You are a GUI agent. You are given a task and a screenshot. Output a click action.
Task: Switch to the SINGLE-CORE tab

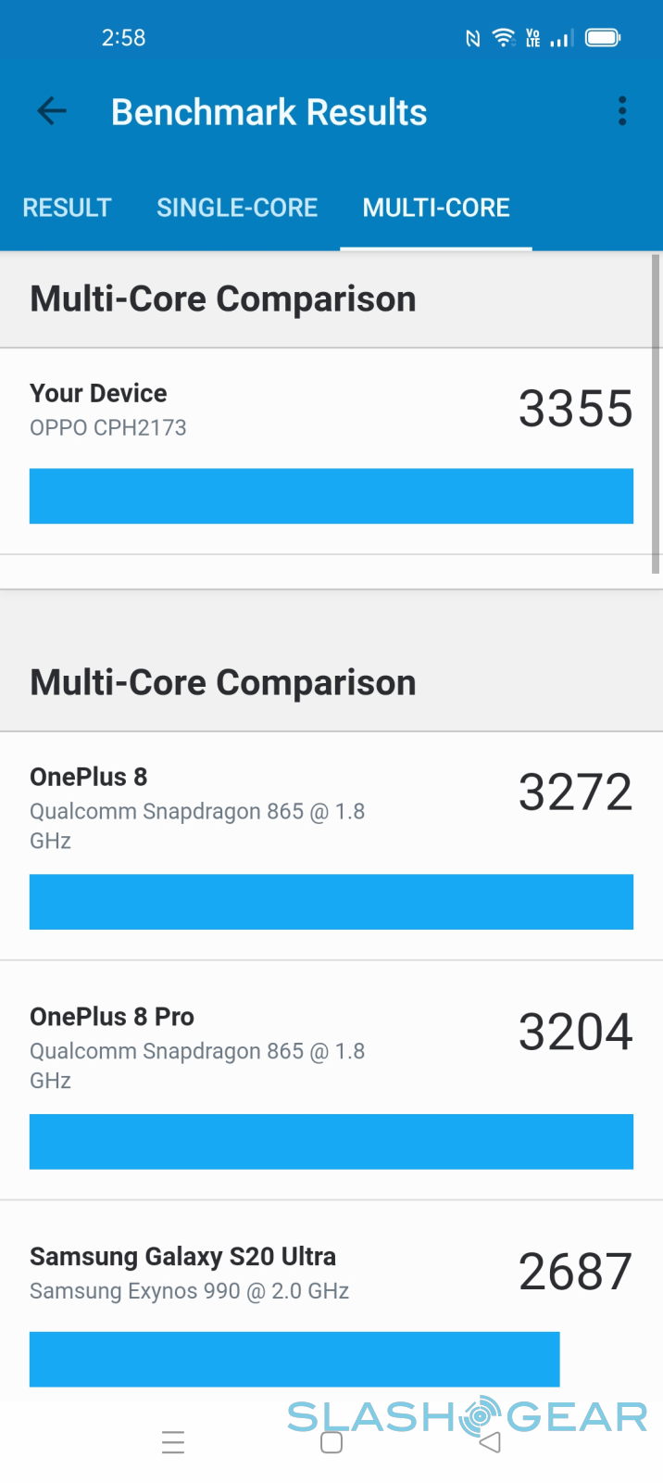[237, 208]
